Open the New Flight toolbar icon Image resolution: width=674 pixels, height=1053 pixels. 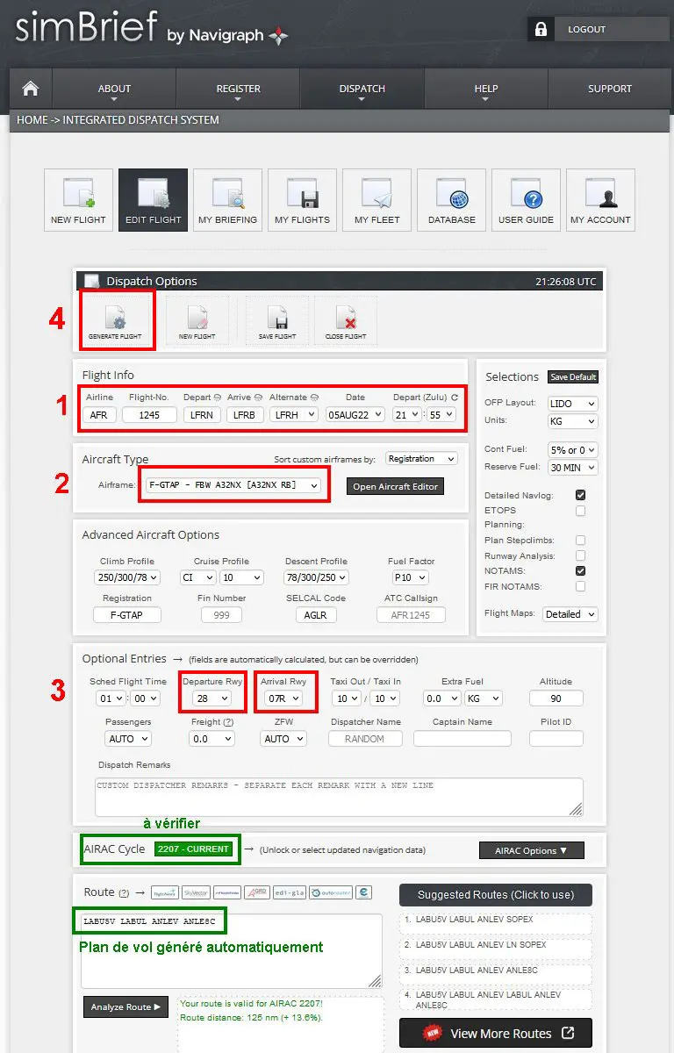pyautogui.click(x=78, y=200)
